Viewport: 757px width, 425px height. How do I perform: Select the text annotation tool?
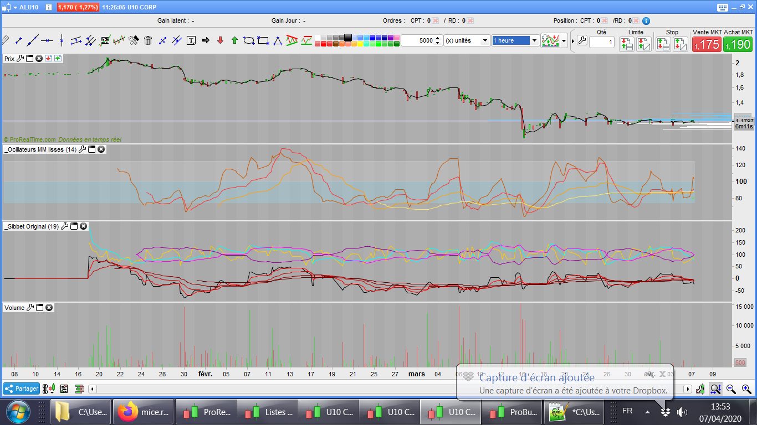coord(191,40)
